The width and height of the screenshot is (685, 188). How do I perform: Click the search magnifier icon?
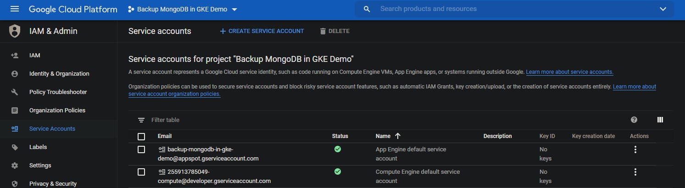pyautogui.click(x=367, y=9)
